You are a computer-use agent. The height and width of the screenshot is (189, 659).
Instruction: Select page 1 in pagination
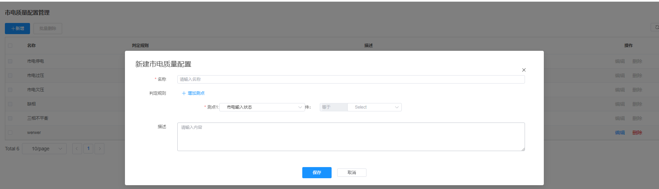pos(88,149)
